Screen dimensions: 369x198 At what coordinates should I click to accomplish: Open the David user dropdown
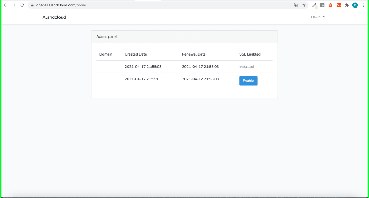[x=318, y=17]
